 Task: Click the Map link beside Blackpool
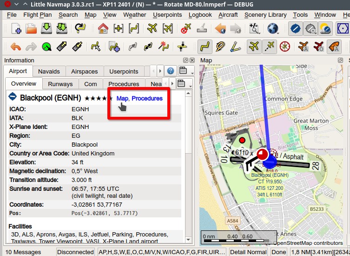point(122,99)
